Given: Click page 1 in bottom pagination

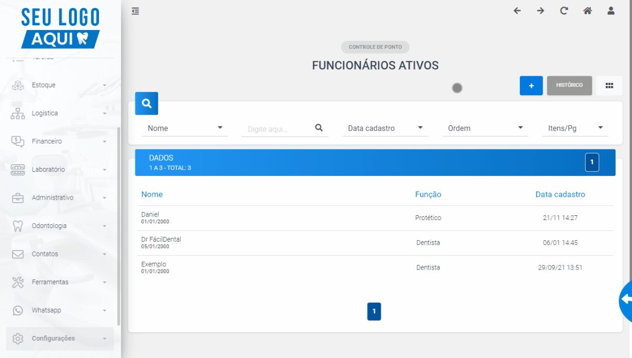Looking at the screenshot, I should [x=374, y=312].
